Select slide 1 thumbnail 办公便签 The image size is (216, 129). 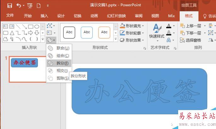coord(27,69)
